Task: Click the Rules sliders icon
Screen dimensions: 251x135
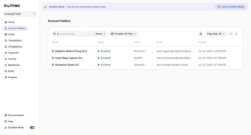Action: pyautogui.click(x=6, y=71)
